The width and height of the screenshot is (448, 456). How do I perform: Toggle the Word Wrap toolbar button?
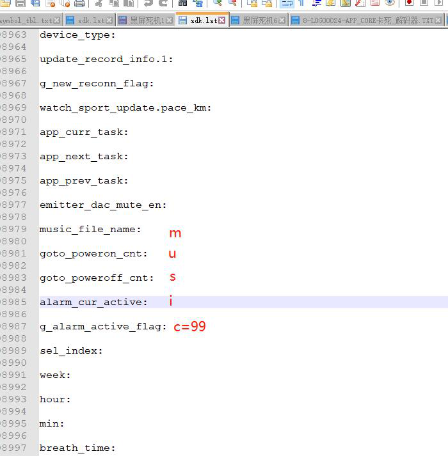[x=287, y=3]
